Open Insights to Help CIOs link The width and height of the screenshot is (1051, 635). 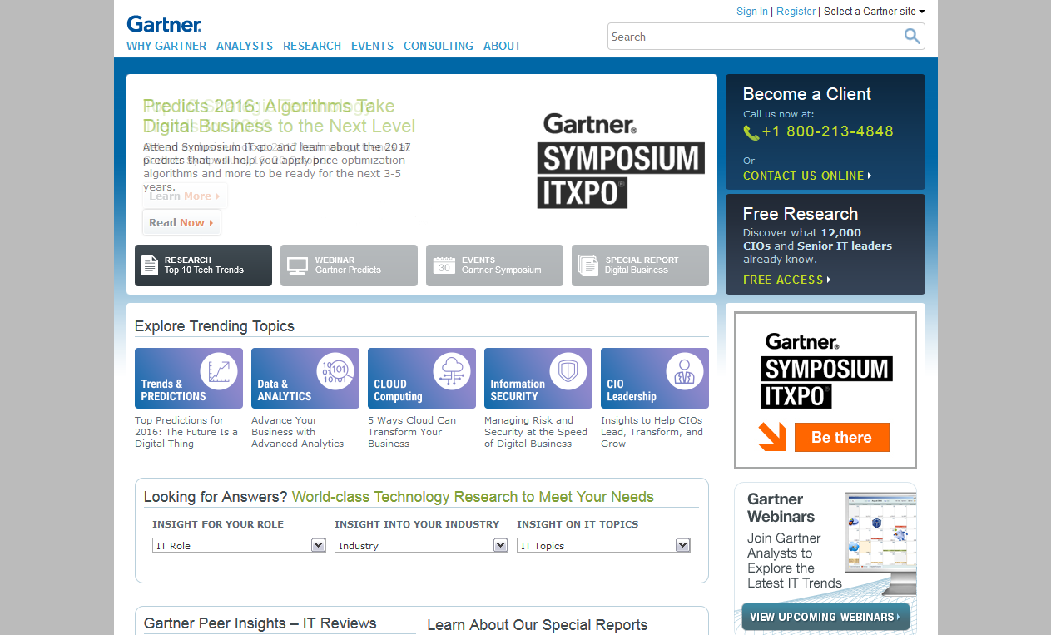pos(652,432)
